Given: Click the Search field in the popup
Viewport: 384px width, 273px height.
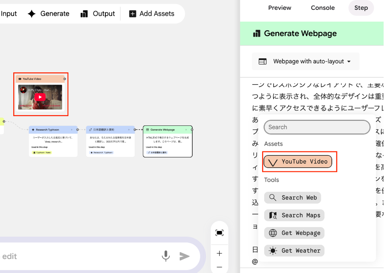Looking at the screenshot, I should tap(317, 127).
